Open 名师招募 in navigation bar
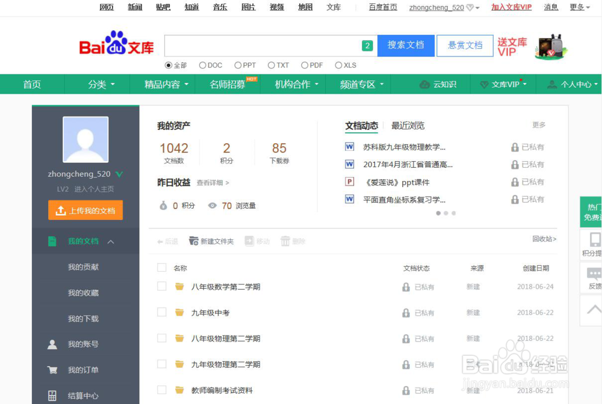This screenshot has height=404, width=602. [x=228, y=84]
